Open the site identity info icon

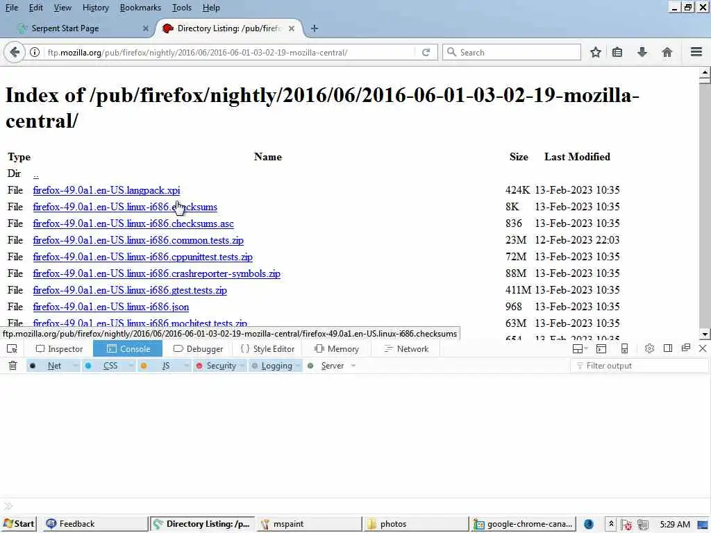[35, 52]
